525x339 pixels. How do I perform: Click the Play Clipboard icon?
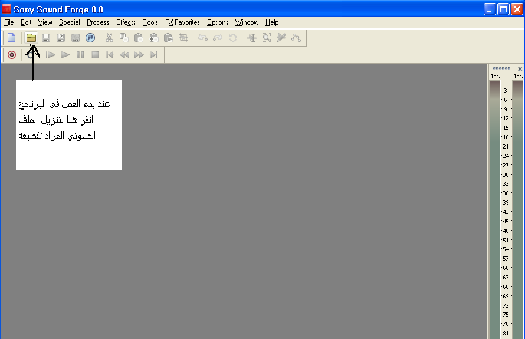pyautogui.click(x=169, y=38)
